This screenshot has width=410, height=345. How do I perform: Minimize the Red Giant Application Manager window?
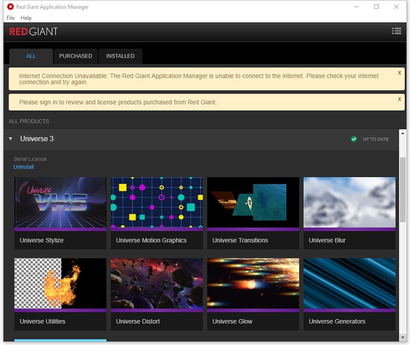coord(356,7)
